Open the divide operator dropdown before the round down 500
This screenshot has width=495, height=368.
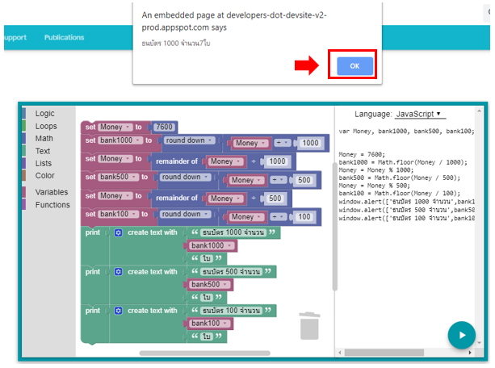pyautogui.click(x=278, y=180)
